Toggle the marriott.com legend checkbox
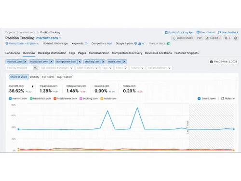The width and height of the screenshot is (241, 181). click(10, 98)
